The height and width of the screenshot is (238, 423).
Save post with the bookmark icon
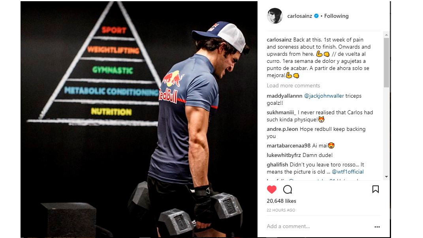[x=376, y=189]
